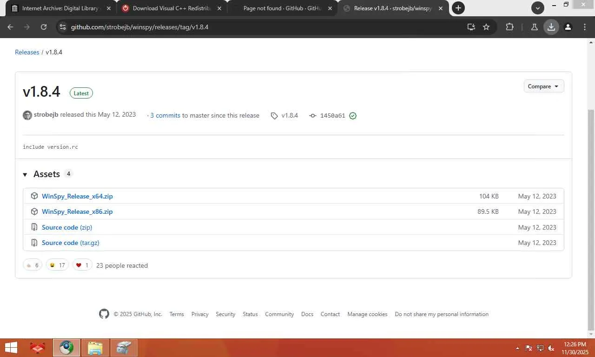Show hidden tray icons arrow

(x=517, y=348)
